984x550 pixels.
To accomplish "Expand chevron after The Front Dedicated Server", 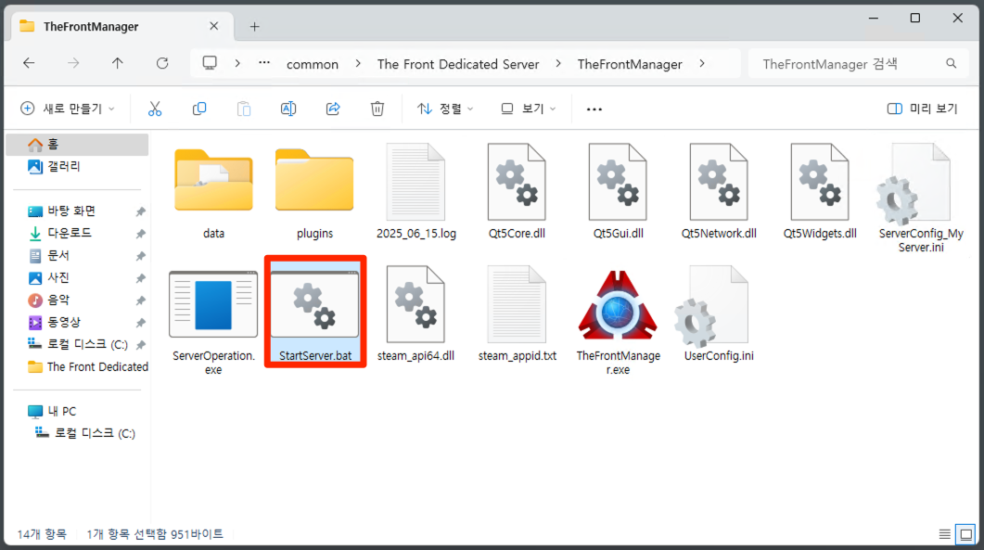I will click(558, 63).
